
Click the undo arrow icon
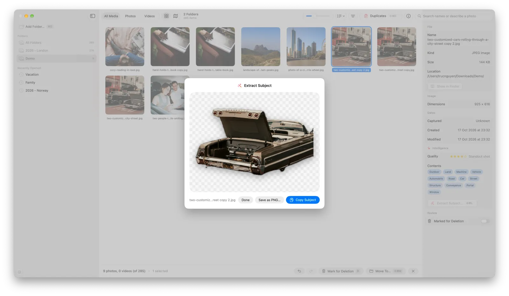(299, 271)
